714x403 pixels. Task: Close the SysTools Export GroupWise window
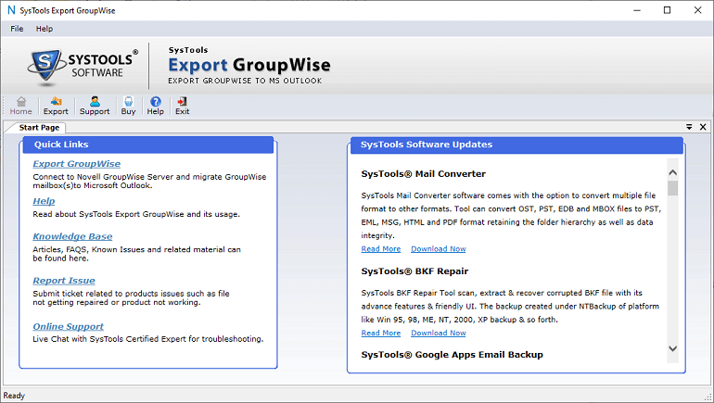697,10
